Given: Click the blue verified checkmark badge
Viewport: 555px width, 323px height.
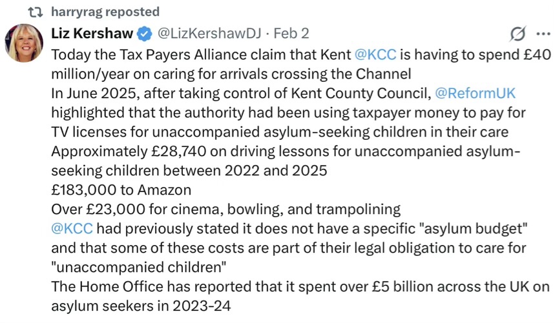Looking at the screenshot, I should click(145, 33).
